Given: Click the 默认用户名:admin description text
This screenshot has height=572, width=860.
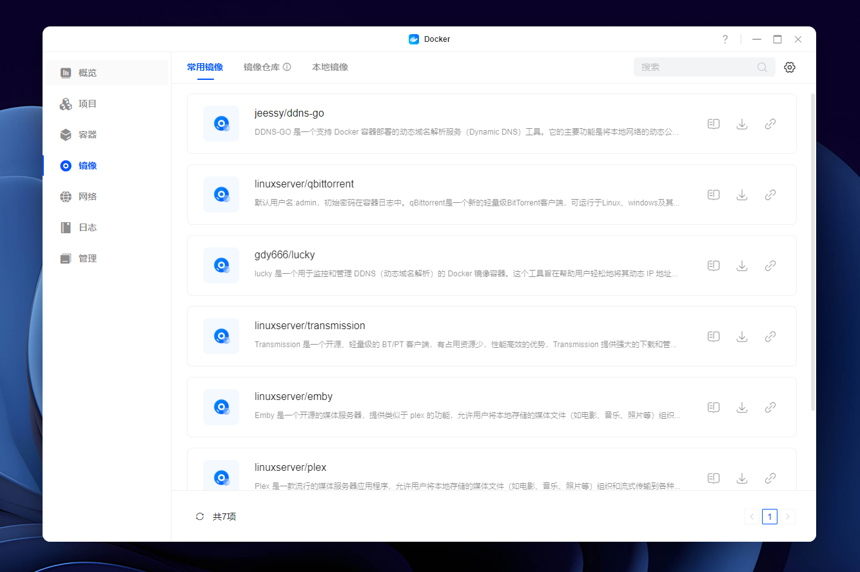Looking at the screenshot, I should 467,203.
